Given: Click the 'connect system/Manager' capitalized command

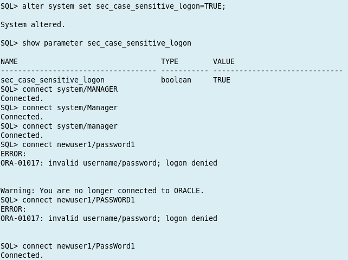Looking at the screenshot, I should (x=70, y=107).
